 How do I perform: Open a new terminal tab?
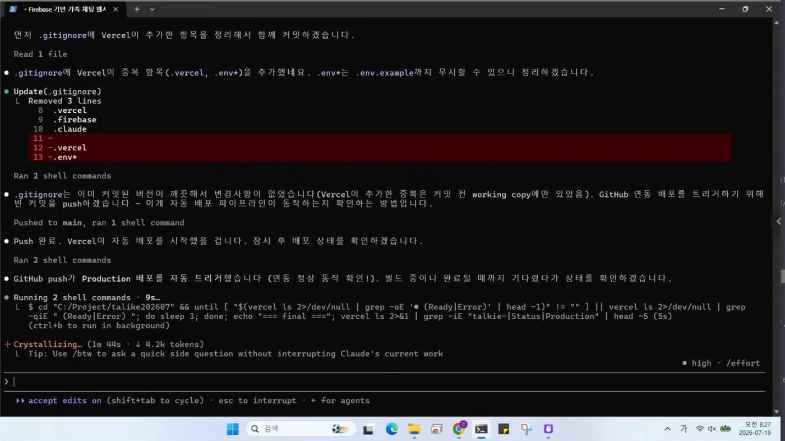tap(137, 9)
